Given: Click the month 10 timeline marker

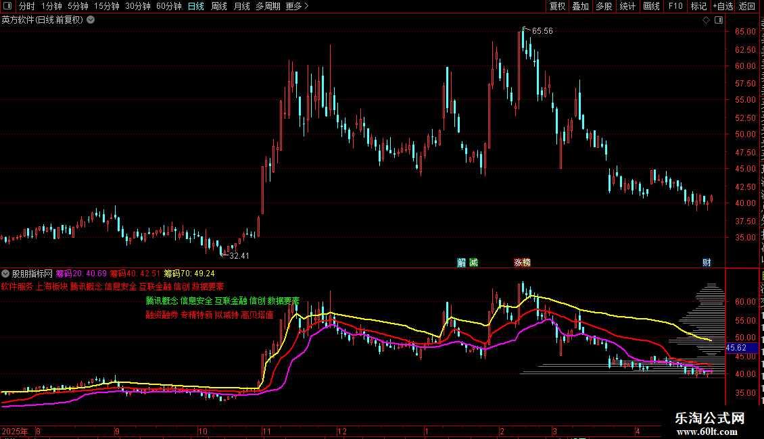Looking at the screenshot, I should tap(203, 431).
